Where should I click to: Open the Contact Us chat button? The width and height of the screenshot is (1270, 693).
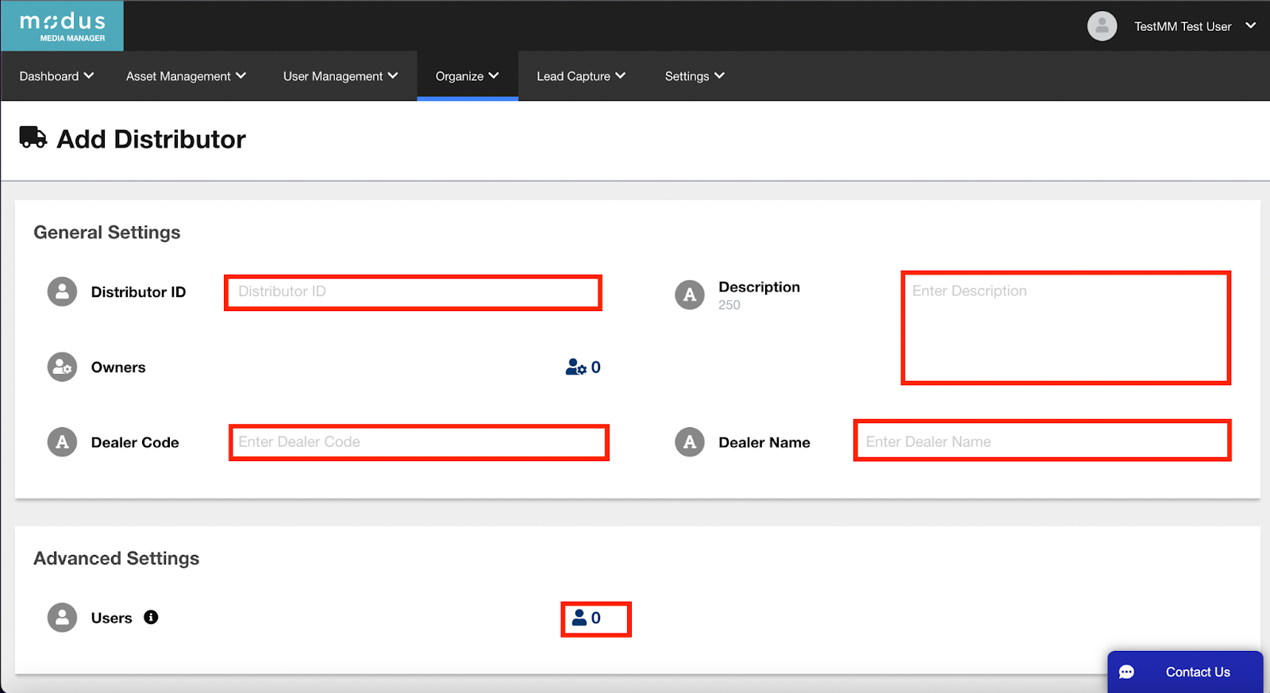[x=1185, y=672]
